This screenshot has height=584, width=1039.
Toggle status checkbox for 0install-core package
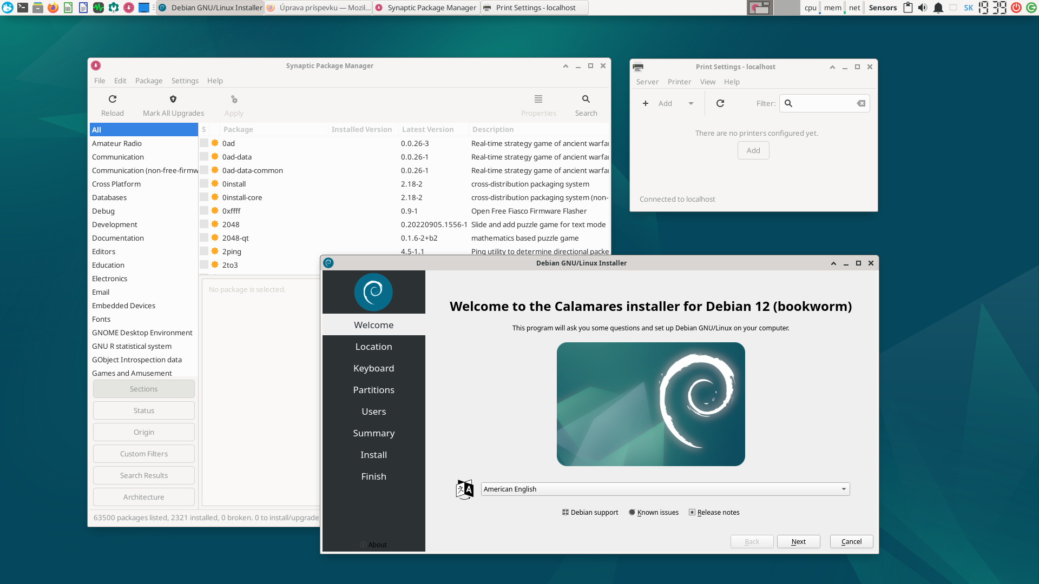pos(204,197)
